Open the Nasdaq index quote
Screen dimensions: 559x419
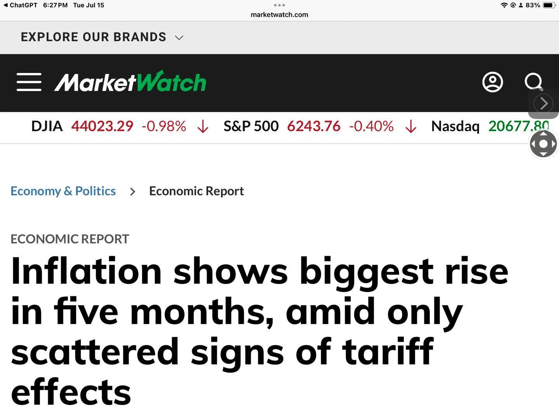pos(455,126)
